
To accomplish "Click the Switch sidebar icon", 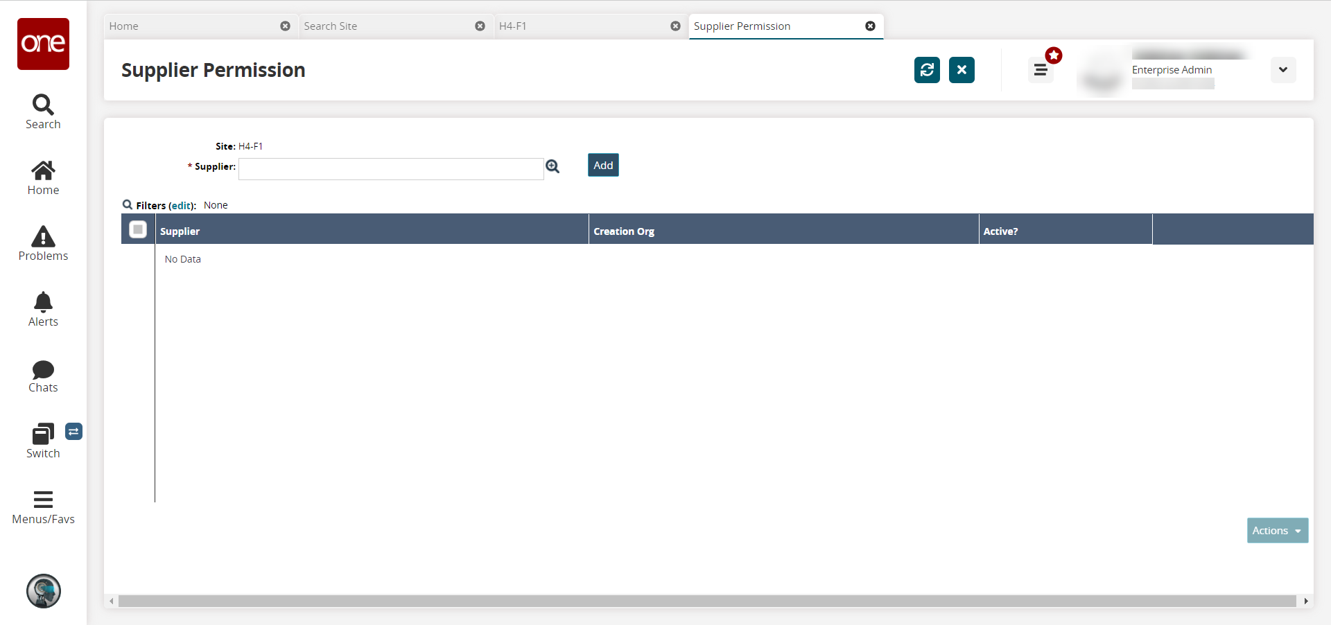I will (x=43, y=441).
